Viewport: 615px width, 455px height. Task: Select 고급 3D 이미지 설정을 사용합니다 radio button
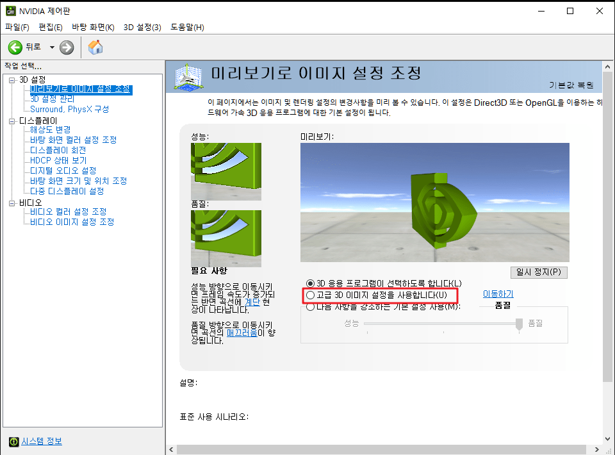pos(309,295)
